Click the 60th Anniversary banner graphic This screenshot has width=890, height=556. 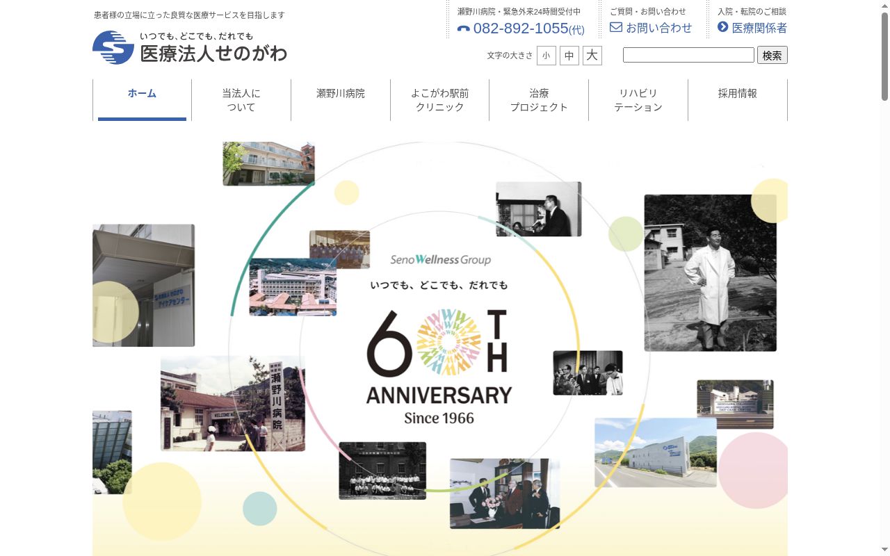coord(439,366)
